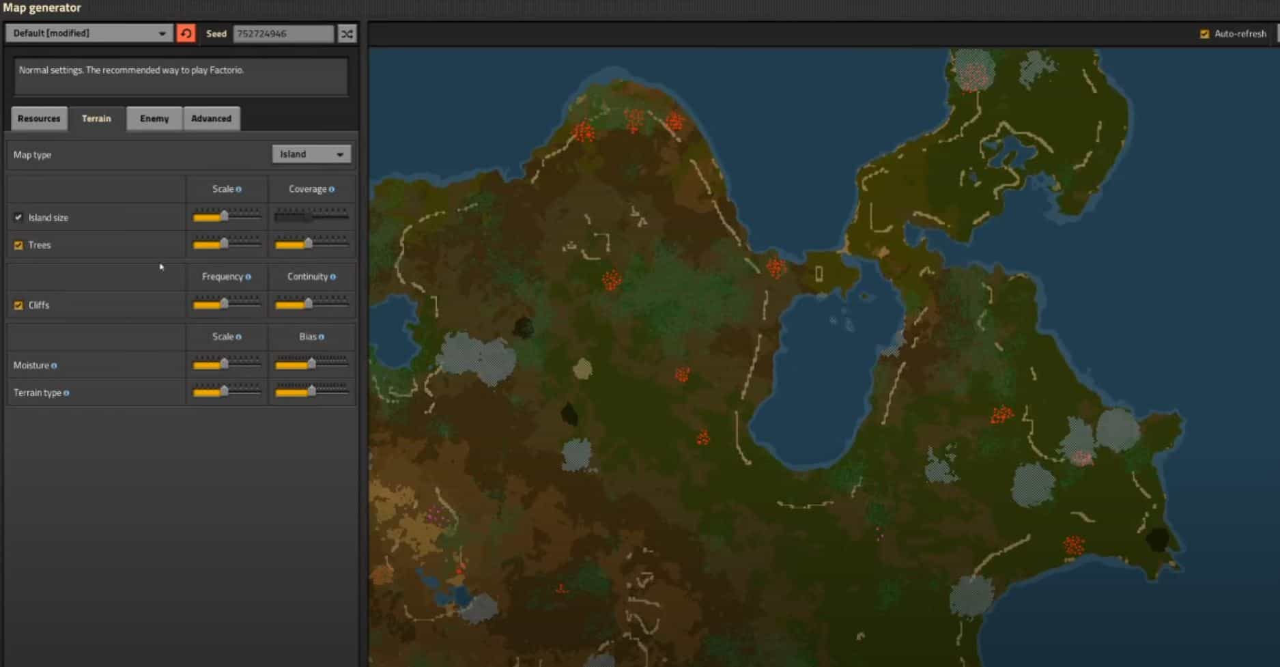Open info icon beside Continuity header
The image size is (1280, 667).
(332, 276)
